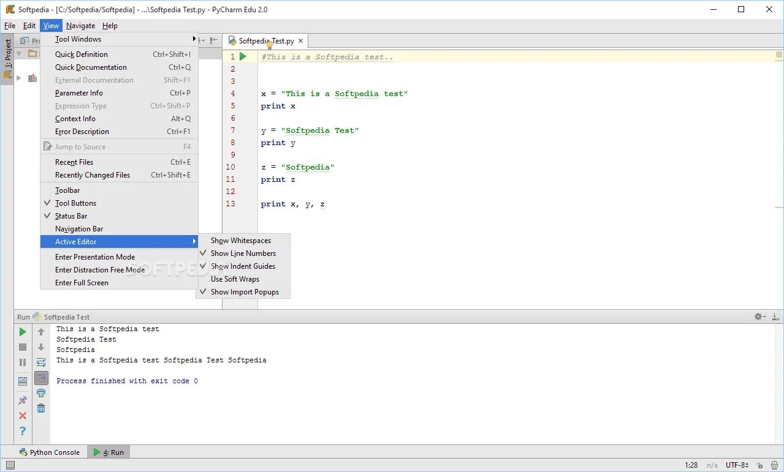Viewport: 784px width, 472px height.
Task: Click 'Process finished with exit code 0' text
Action: coord(127,381)
